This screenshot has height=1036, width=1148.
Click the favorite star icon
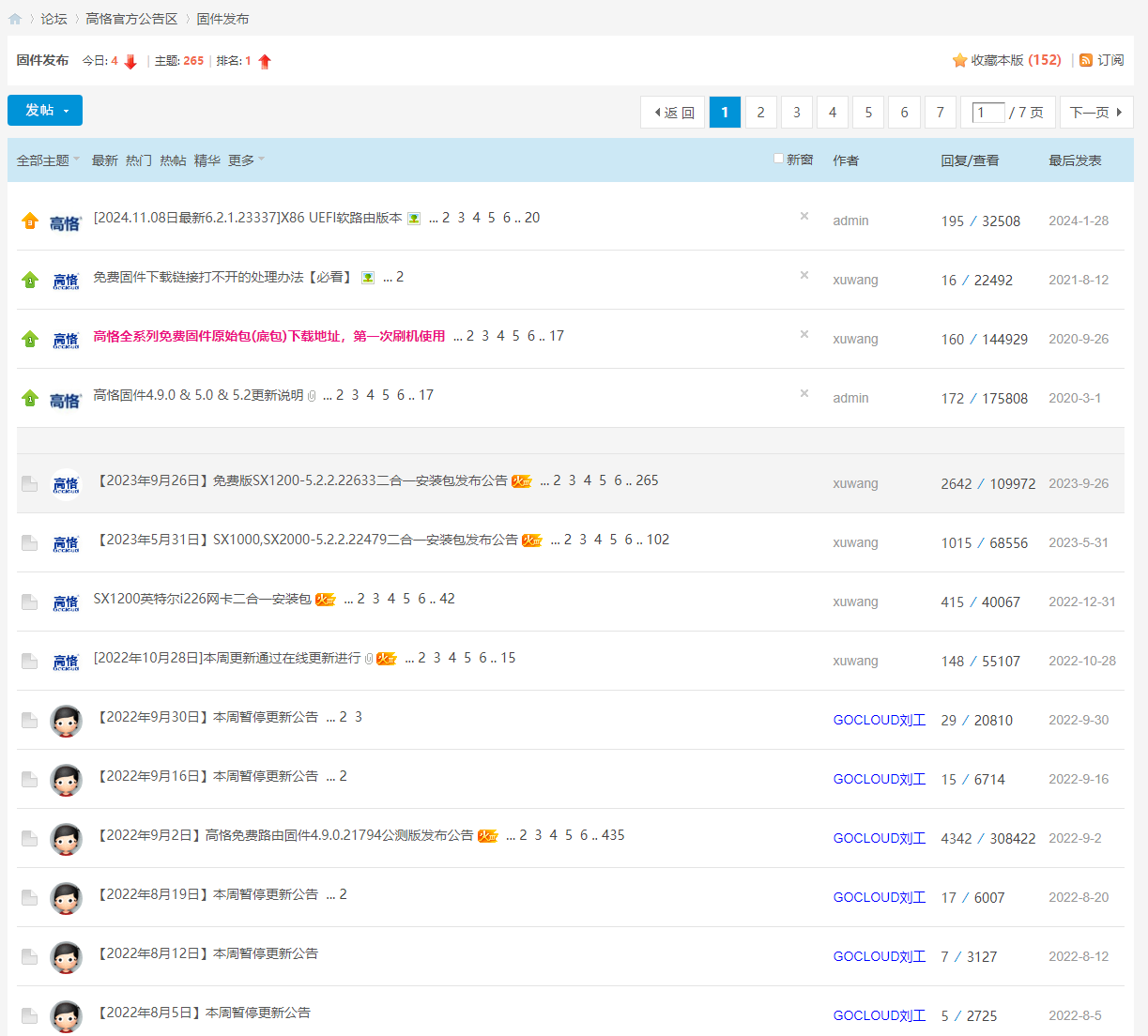(959, 61)
